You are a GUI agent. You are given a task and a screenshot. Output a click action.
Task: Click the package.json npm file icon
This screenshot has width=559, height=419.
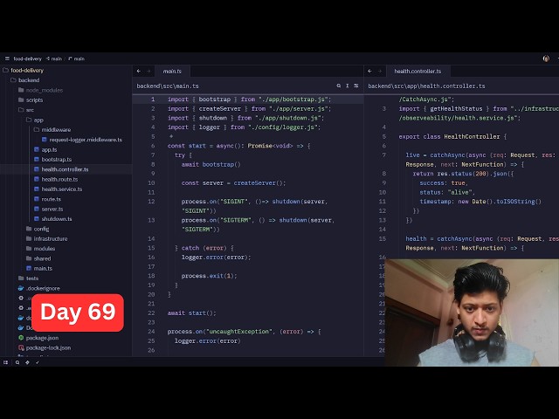(x=21, y=338)
